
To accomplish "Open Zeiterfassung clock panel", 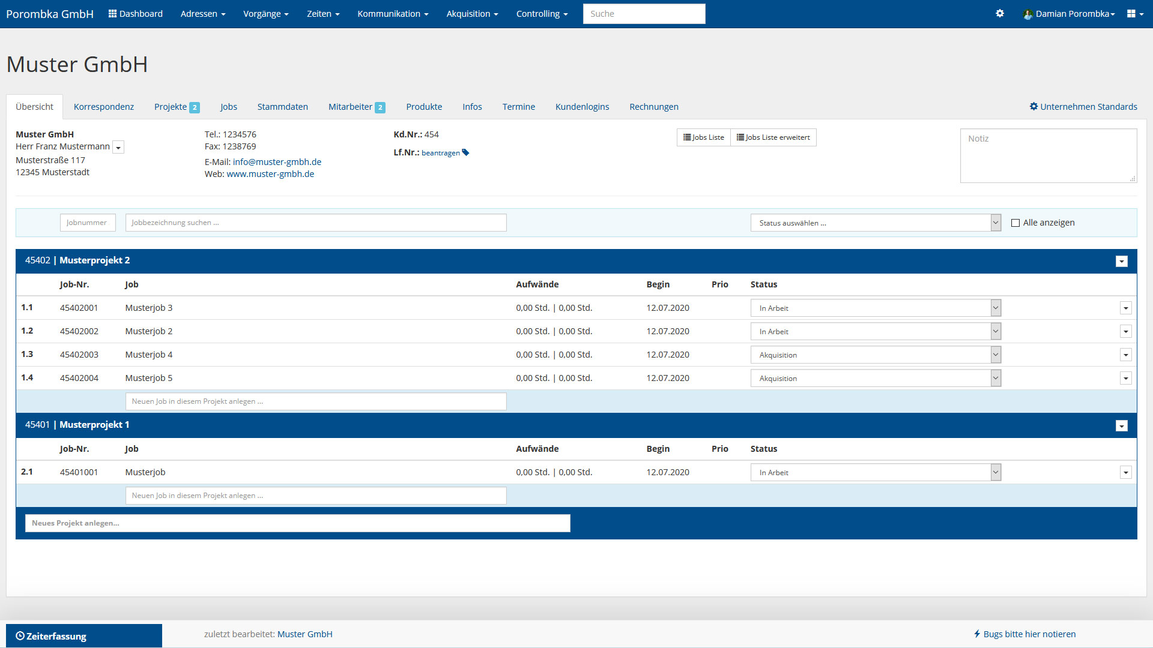I will pos(84,636).
